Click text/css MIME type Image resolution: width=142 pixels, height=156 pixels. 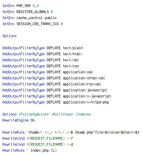coord(71,66)
